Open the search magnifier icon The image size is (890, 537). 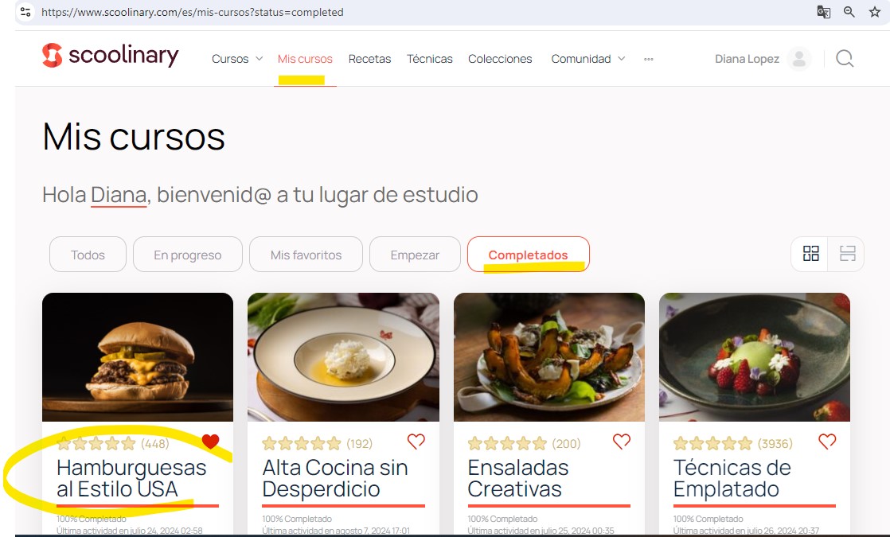(x=844, y=58)
